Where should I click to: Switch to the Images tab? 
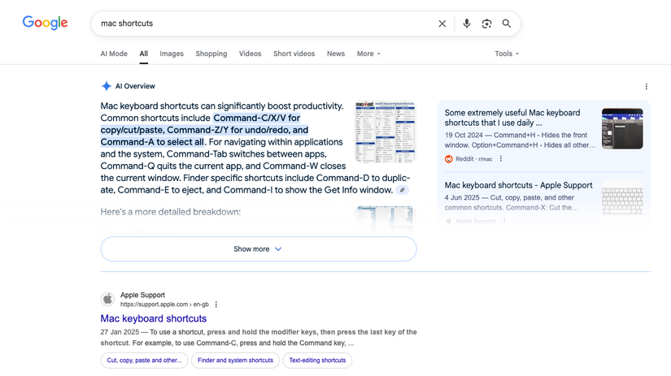tap(172, 54)
